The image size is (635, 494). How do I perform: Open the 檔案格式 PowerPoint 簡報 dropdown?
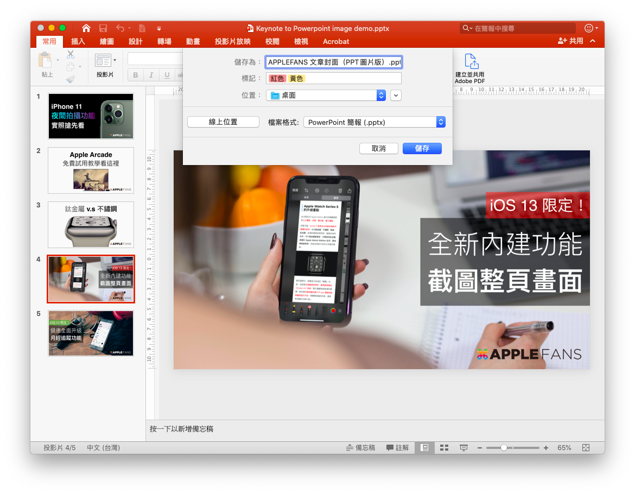pos(374,122)
